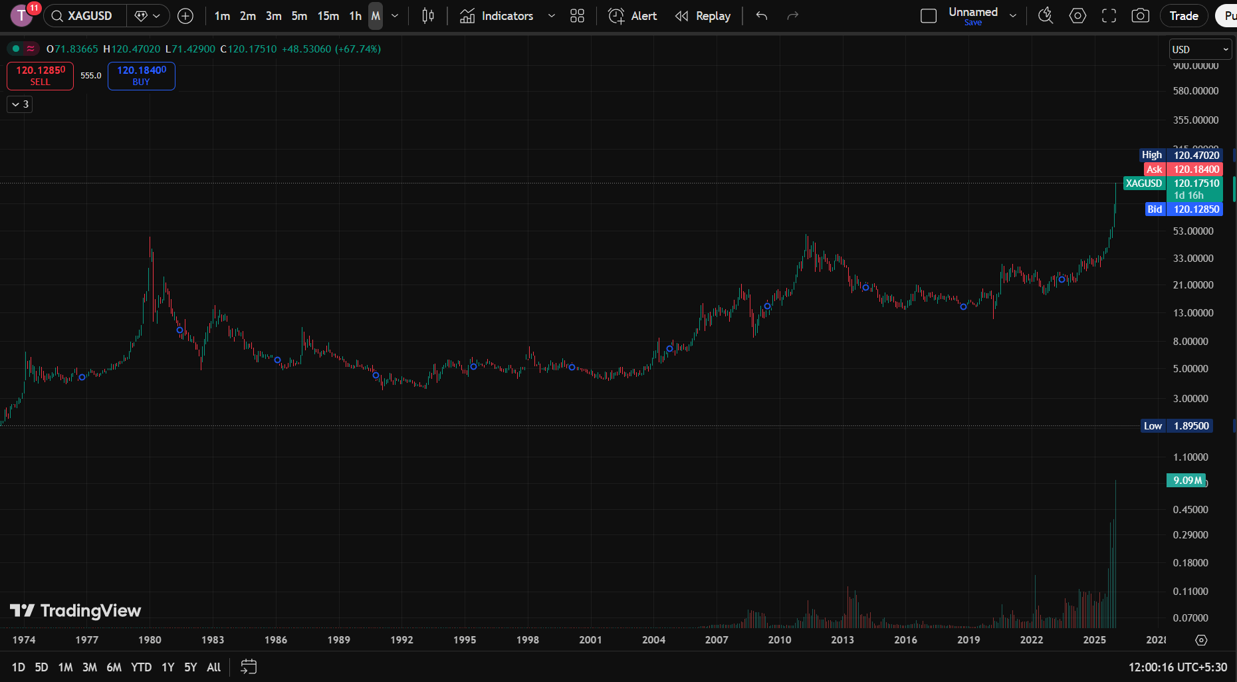Take a chart snapshot camera icon
This screenshot has height=682, width=1237.
tap(1140, 16)
